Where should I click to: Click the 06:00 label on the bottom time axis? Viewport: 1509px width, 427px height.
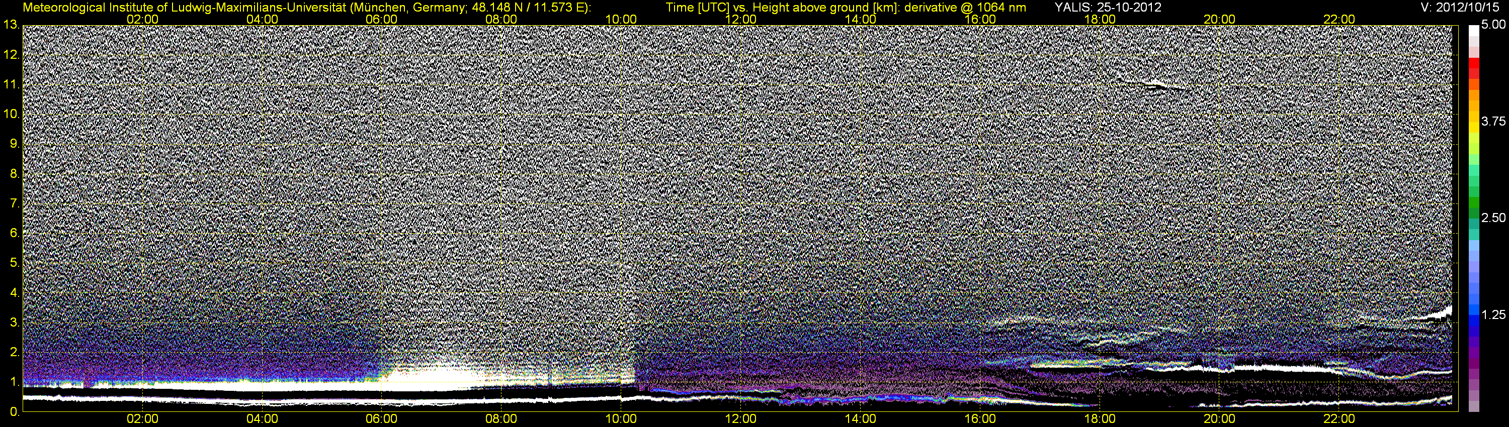[x=382, y=419]
